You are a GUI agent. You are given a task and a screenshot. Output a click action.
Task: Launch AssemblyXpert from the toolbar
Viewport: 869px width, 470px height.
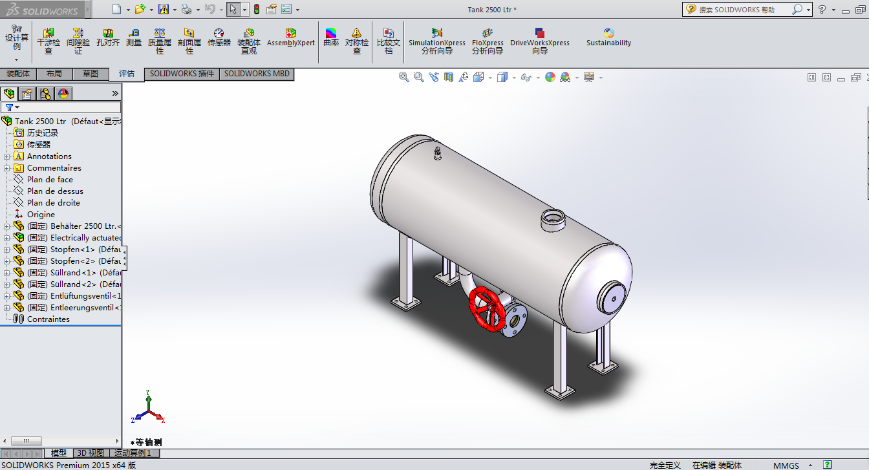[x=291, y=37]
